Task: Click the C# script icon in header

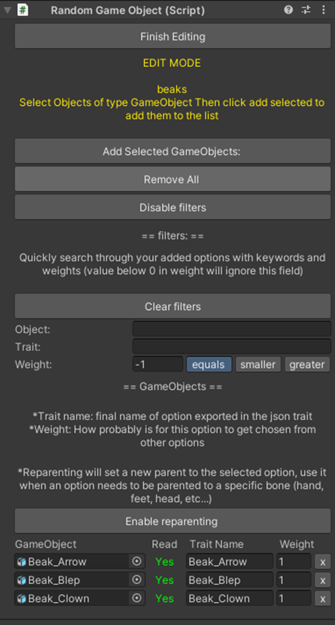Action: (23, 10)
